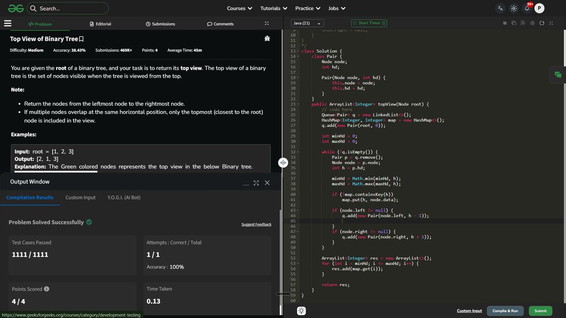
Task: Open the Y.O.G.I. (AI Bot) tab
Action: 124,198
